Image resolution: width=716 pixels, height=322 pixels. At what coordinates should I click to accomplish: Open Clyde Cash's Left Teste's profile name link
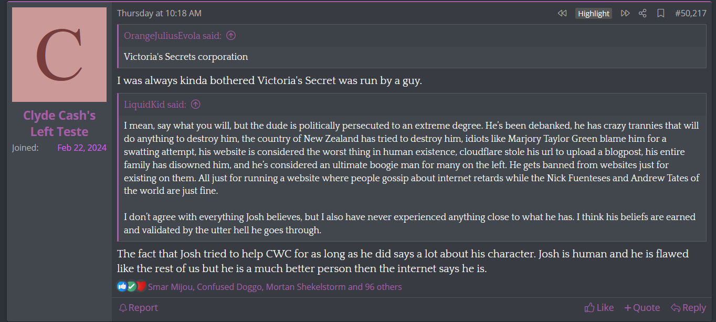(x=59, y=123)
